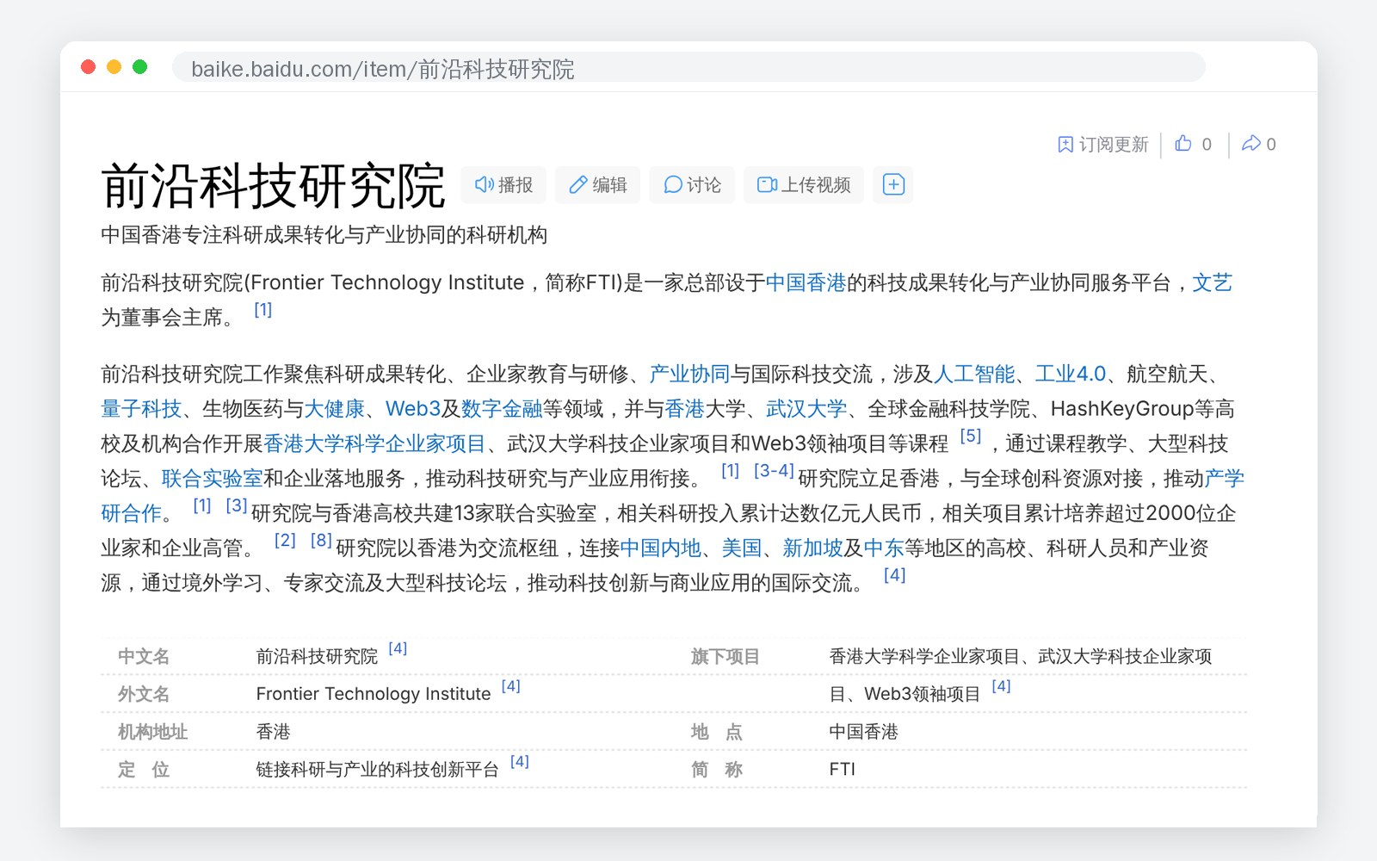Click the macOS green maximize window button
The height and width of the screenshot is (861, 1377).
(139, 67)
